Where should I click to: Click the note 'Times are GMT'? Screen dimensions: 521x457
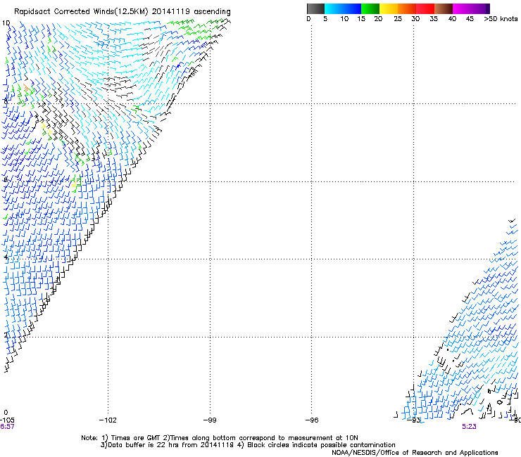pyautogui.click(x=135, y=438)
